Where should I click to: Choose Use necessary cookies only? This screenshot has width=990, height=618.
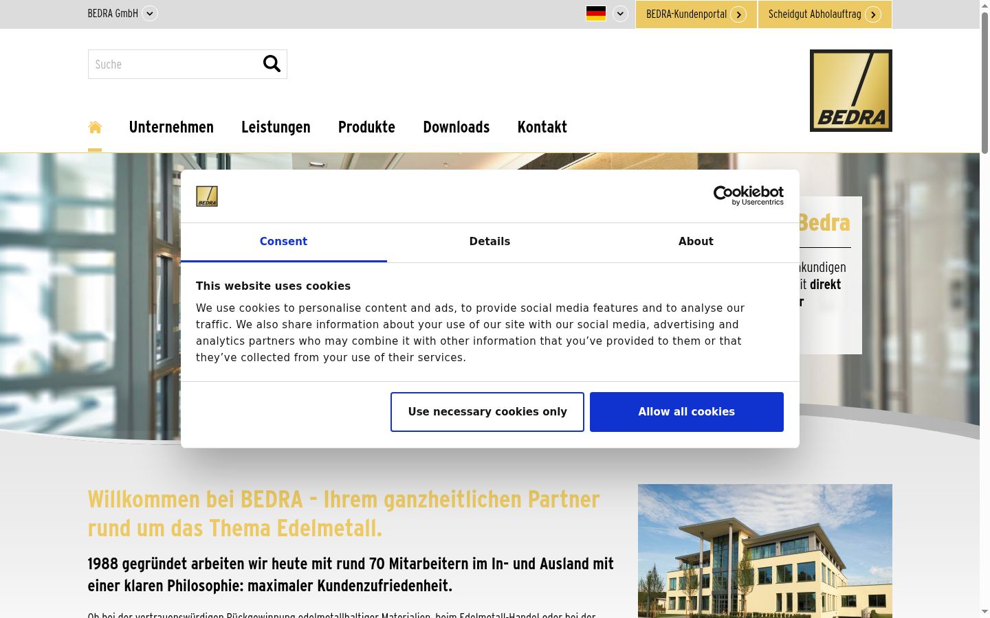coord(487,412)
